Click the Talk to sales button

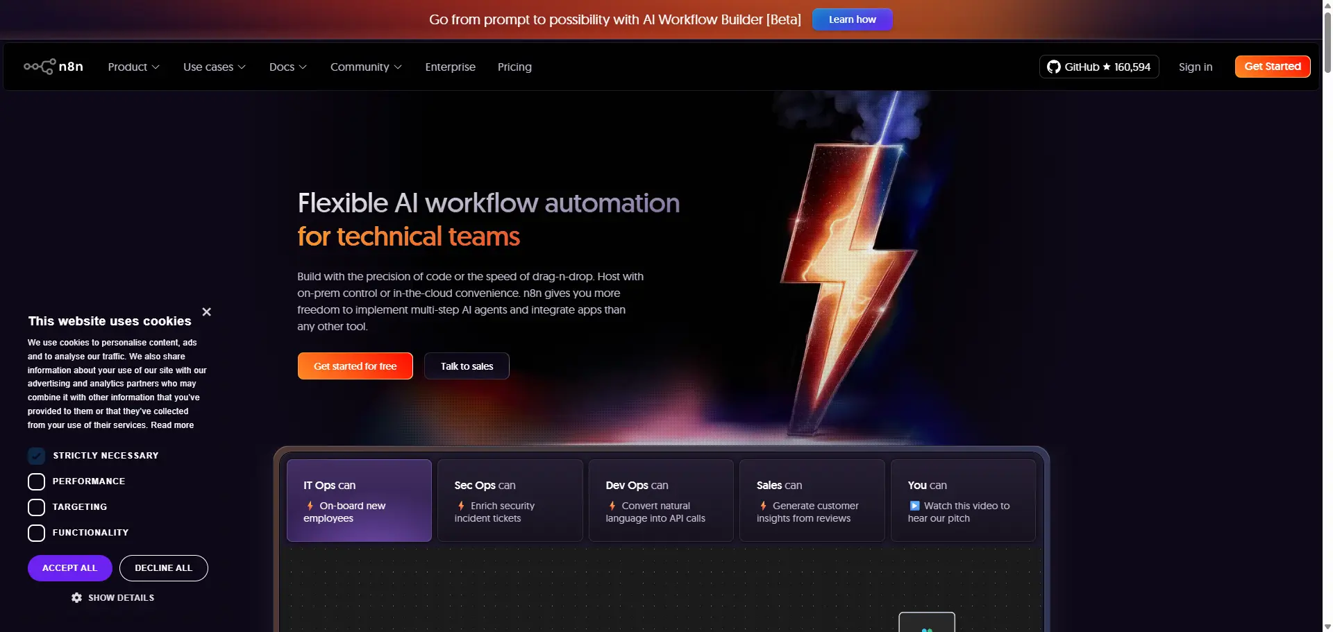tap(467, 366)
